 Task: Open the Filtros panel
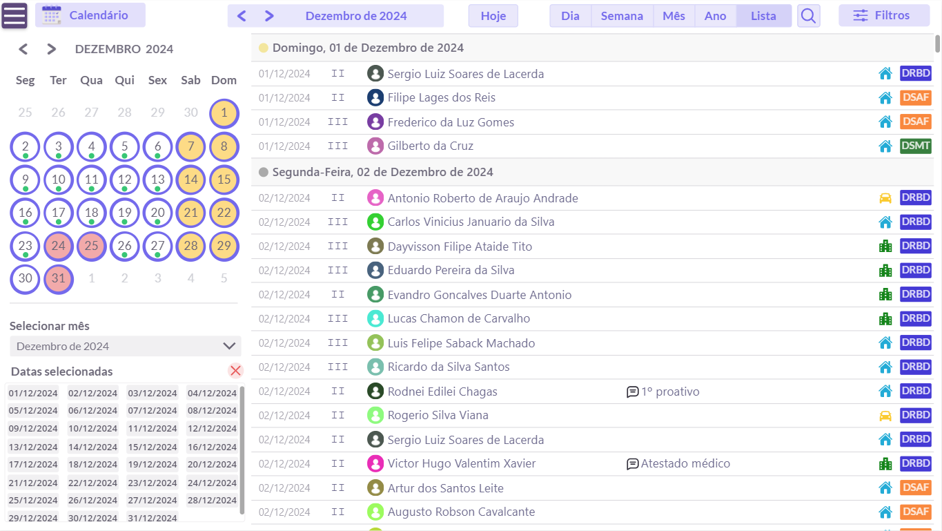pos(884,15)
